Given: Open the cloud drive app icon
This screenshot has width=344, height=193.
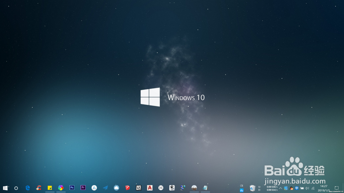Looking at the screenshot, I should [x=117, y=188].
